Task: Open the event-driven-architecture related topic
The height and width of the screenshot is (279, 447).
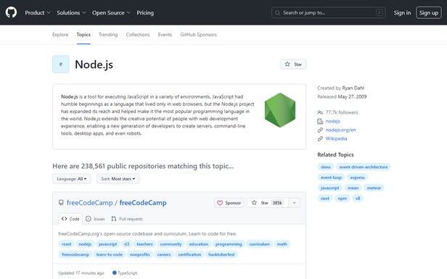Action: 364,167
